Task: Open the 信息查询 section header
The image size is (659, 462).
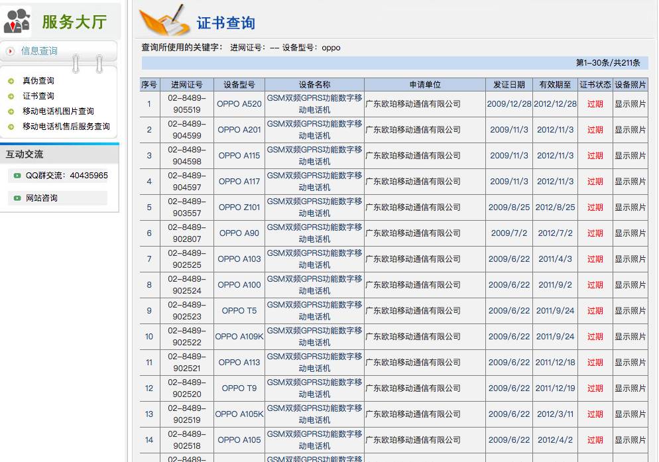Action: [x=40, y=51]
